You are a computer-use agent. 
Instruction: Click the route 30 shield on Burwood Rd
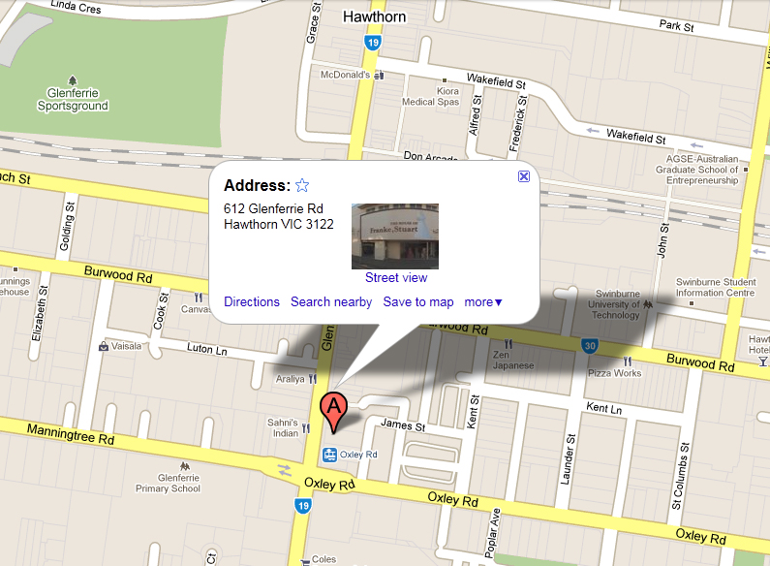pos(590,345)
